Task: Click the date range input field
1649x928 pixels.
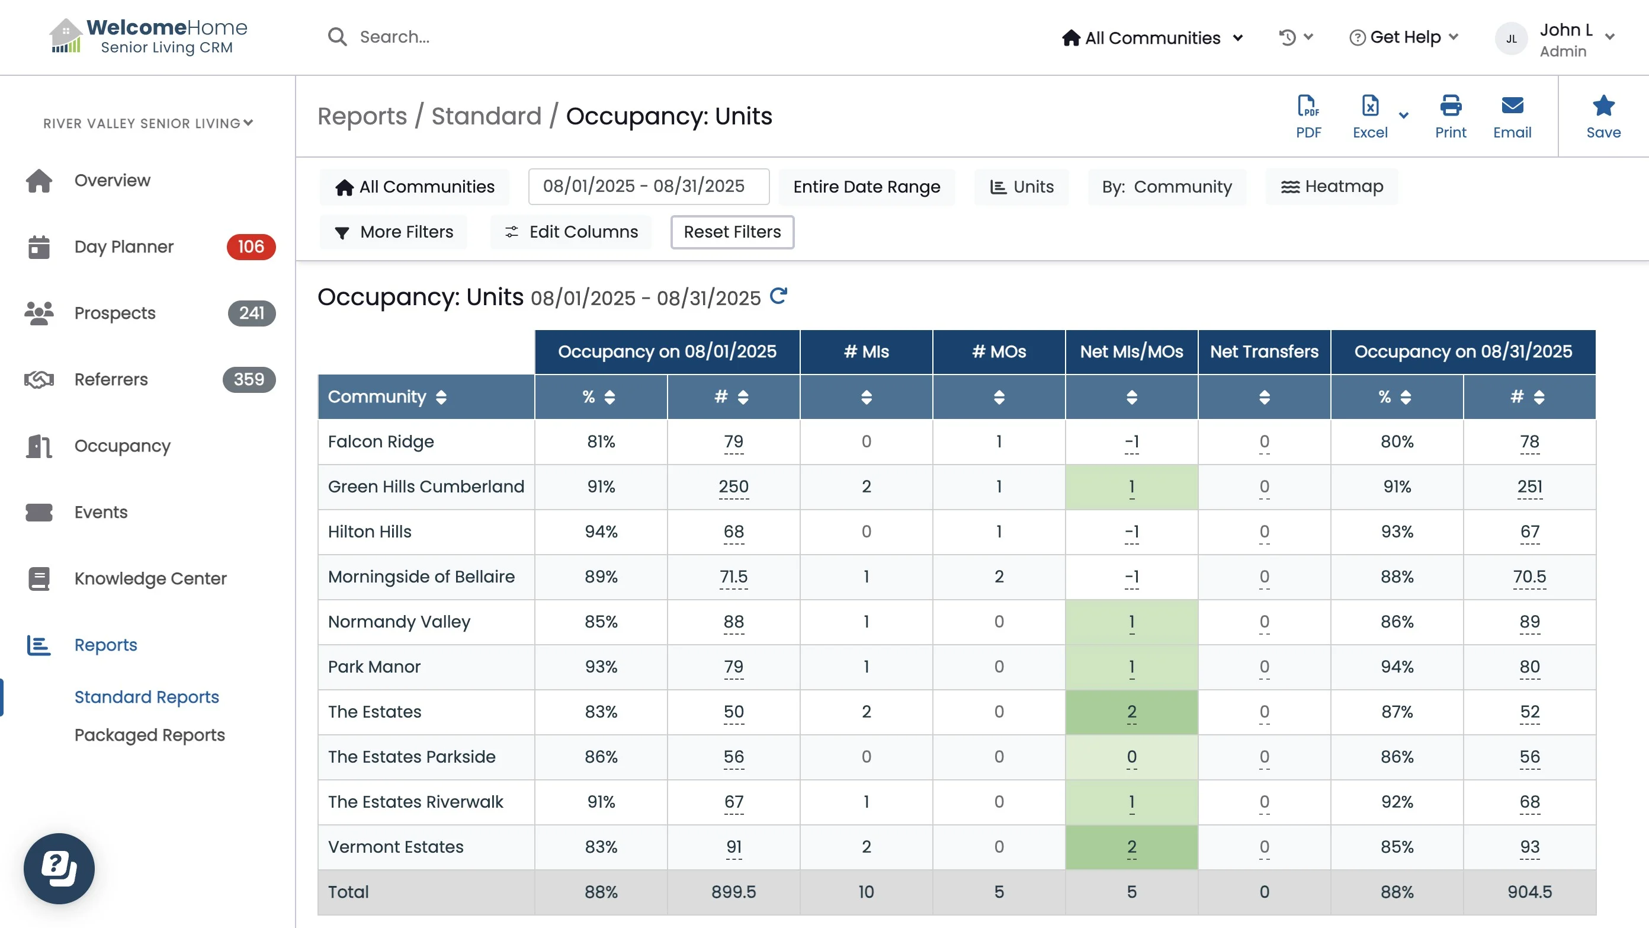Action: click(648, 186)
